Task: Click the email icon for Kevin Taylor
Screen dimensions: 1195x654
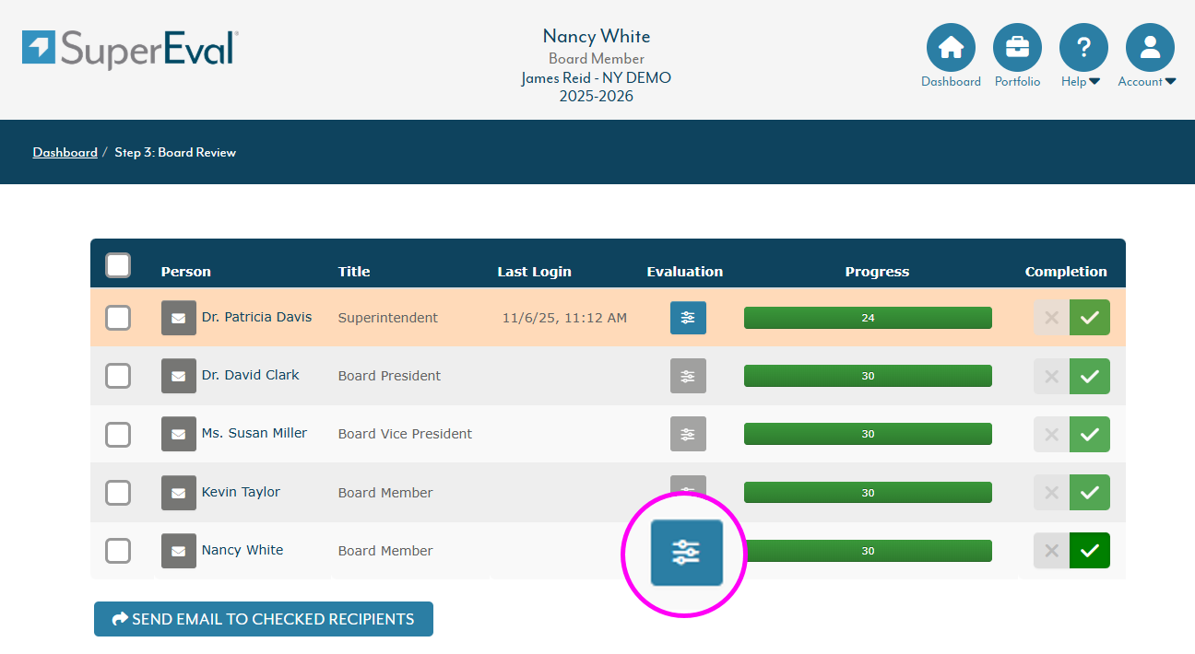Action: [179, 493]
